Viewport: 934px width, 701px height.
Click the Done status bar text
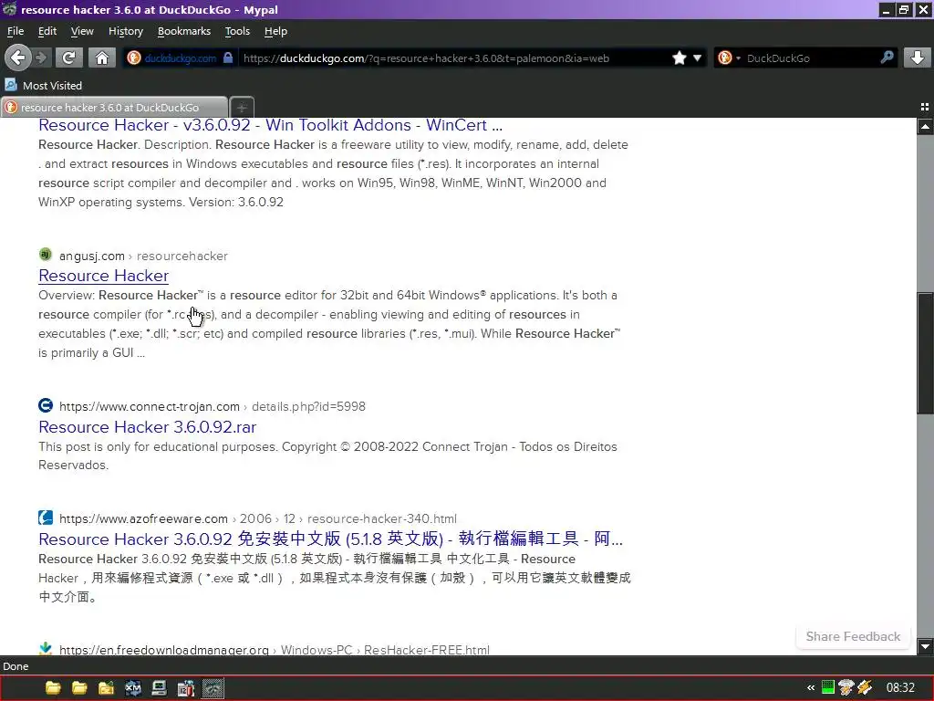point(16,666)
